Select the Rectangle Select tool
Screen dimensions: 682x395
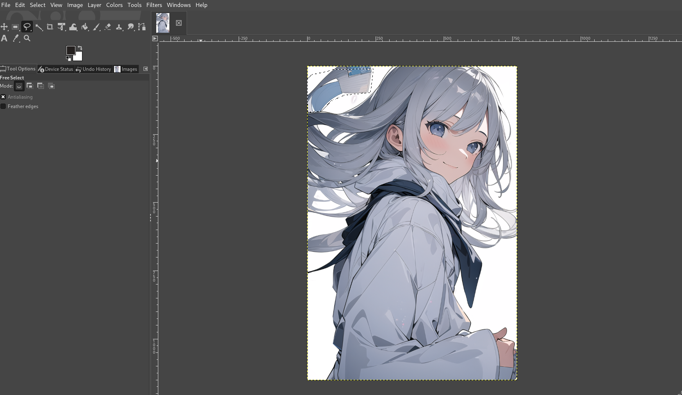(16, 27)
